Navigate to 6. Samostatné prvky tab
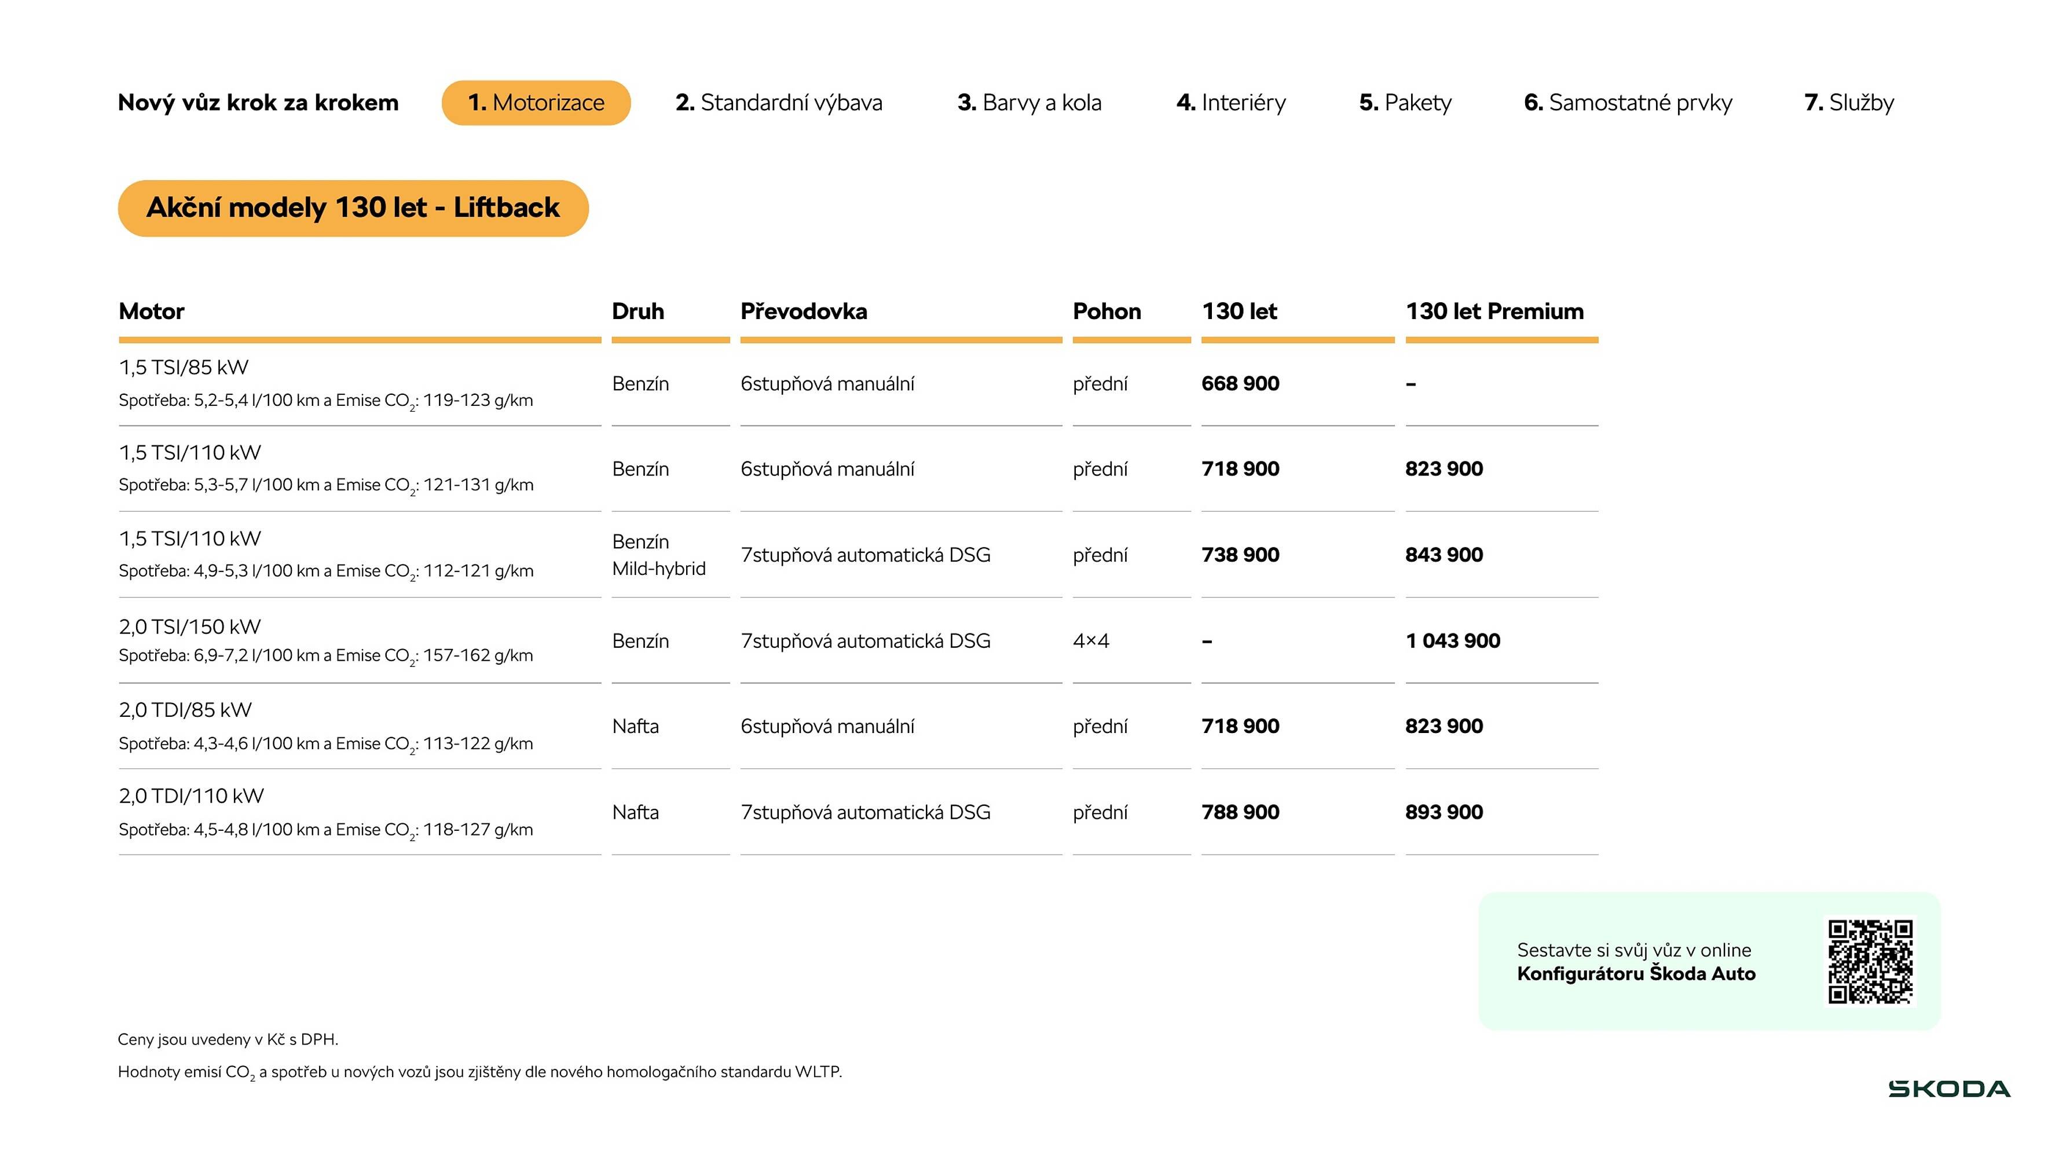Image resolution: width=2059 pixels, height=1158 pixels. coord(1628,102)
